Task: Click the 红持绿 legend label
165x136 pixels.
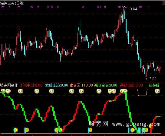Action: pyautogui.click(x=154, y=85)
